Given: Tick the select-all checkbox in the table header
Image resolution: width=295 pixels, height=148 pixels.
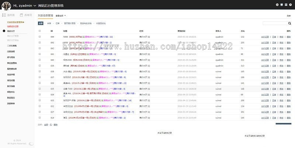Looking at the screenshot, I should click(39, 31).
